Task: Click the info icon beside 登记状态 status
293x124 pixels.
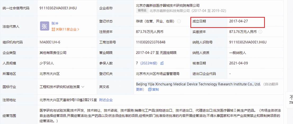Action: coord(179,21)
